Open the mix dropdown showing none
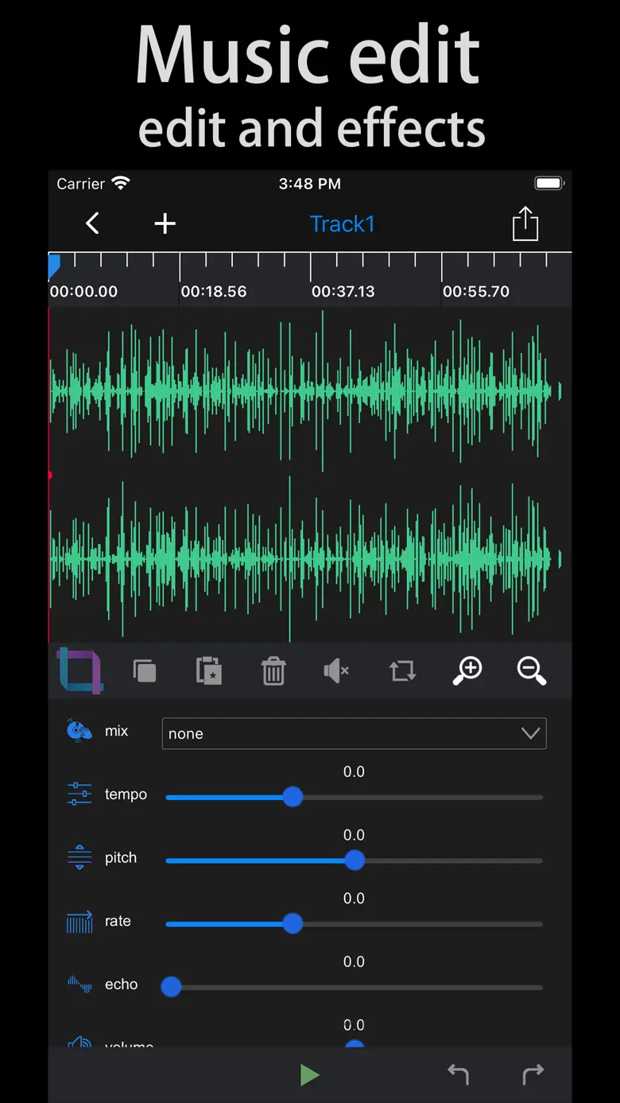 tap(354, 733)
